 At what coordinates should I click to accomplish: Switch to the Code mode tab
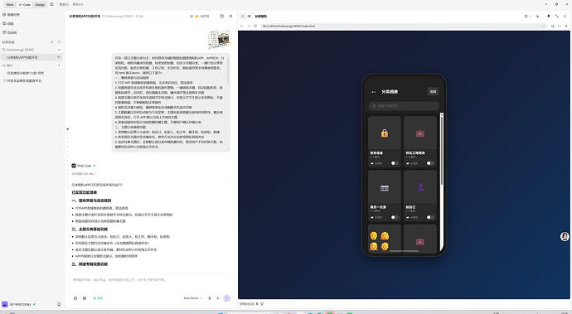tap(25, 5)
